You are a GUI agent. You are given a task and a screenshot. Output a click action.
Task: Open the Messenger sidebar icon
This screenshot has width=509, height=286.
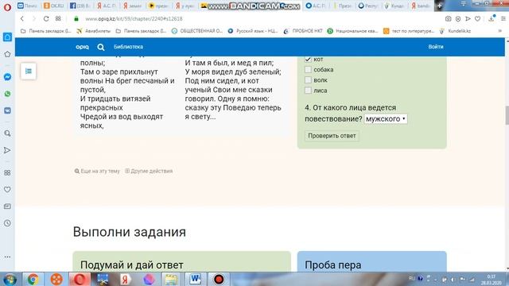click(7, 77)
